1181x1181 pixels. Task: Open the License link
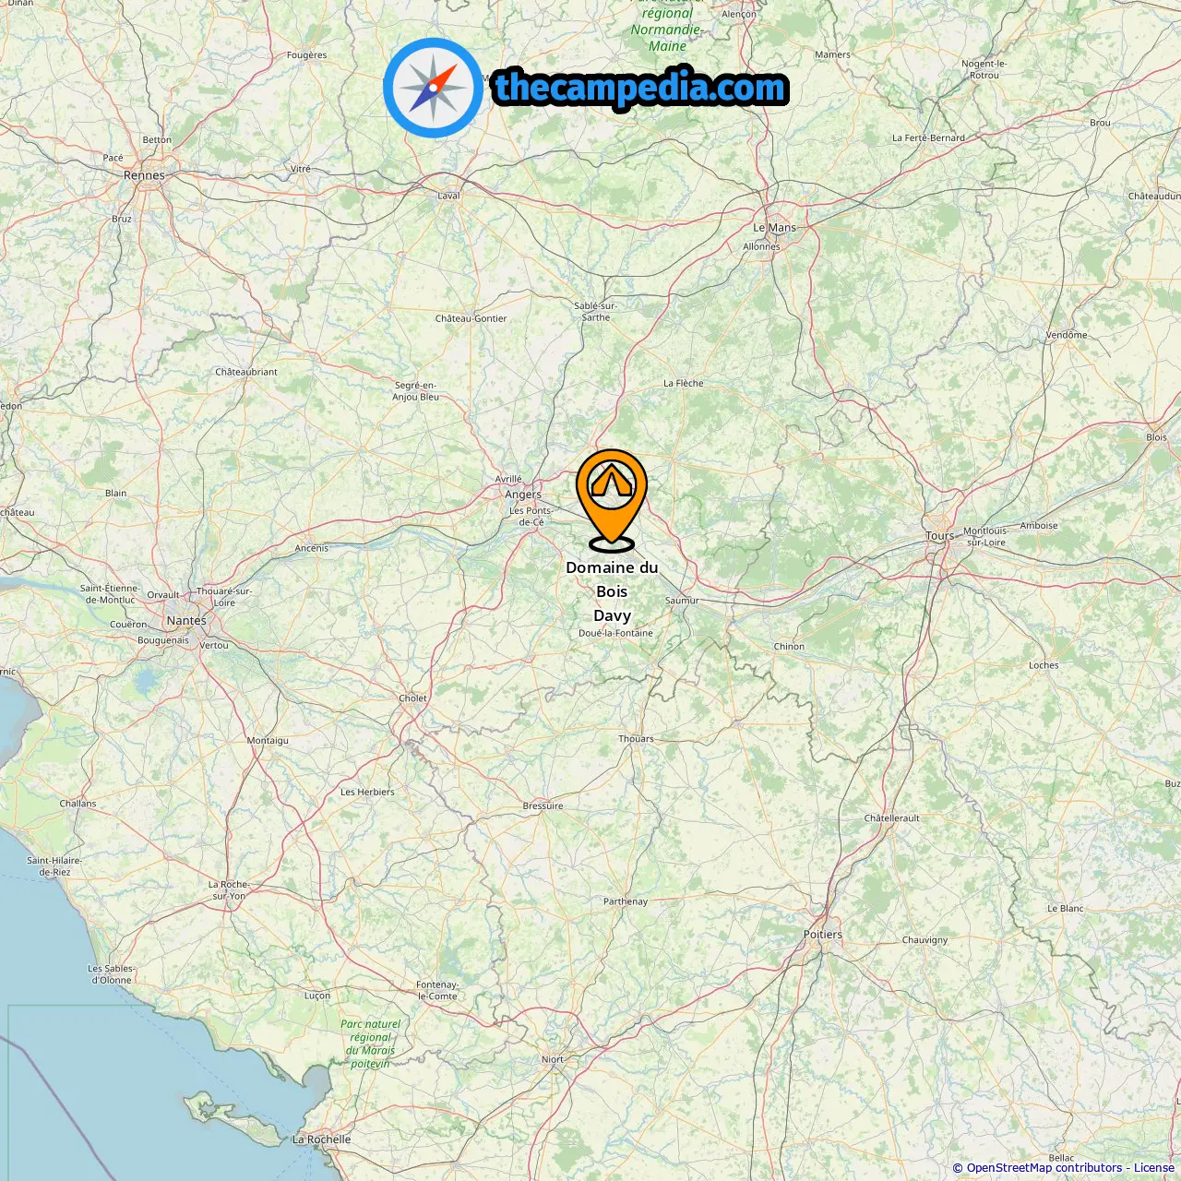tap(1154, 1168)
